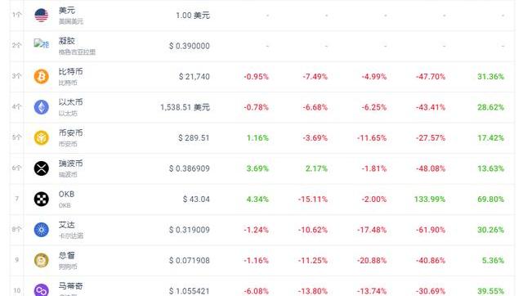
Task: Open the 比特币 coin name link
Action: pyautogui.click(x=71, y=71)
